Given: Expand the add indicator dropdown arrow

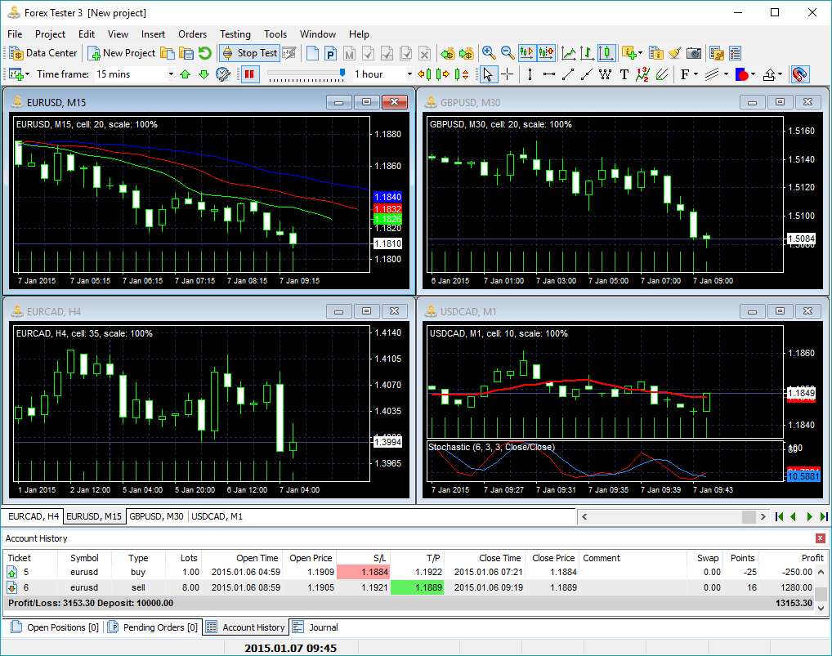Looking at the screenshot, I should pyautogui.click(x=641, y=53).
